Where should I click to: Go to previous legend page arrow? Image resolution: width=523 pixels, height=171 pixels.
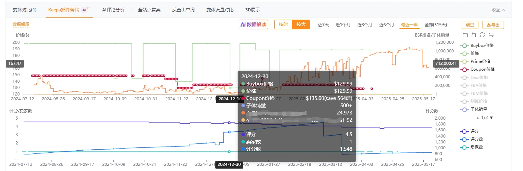click(x=478, y=118)
